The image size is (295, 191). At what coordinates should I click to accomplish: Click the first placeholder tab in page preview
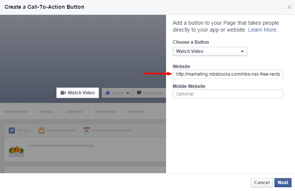click(x=16, y=112)
